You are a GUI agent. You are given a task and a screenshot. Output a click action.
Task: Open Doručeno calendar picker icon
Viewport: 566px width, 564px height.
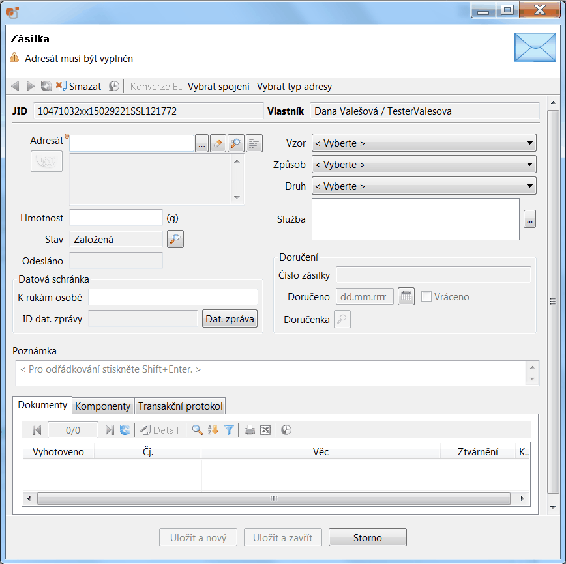406,296
